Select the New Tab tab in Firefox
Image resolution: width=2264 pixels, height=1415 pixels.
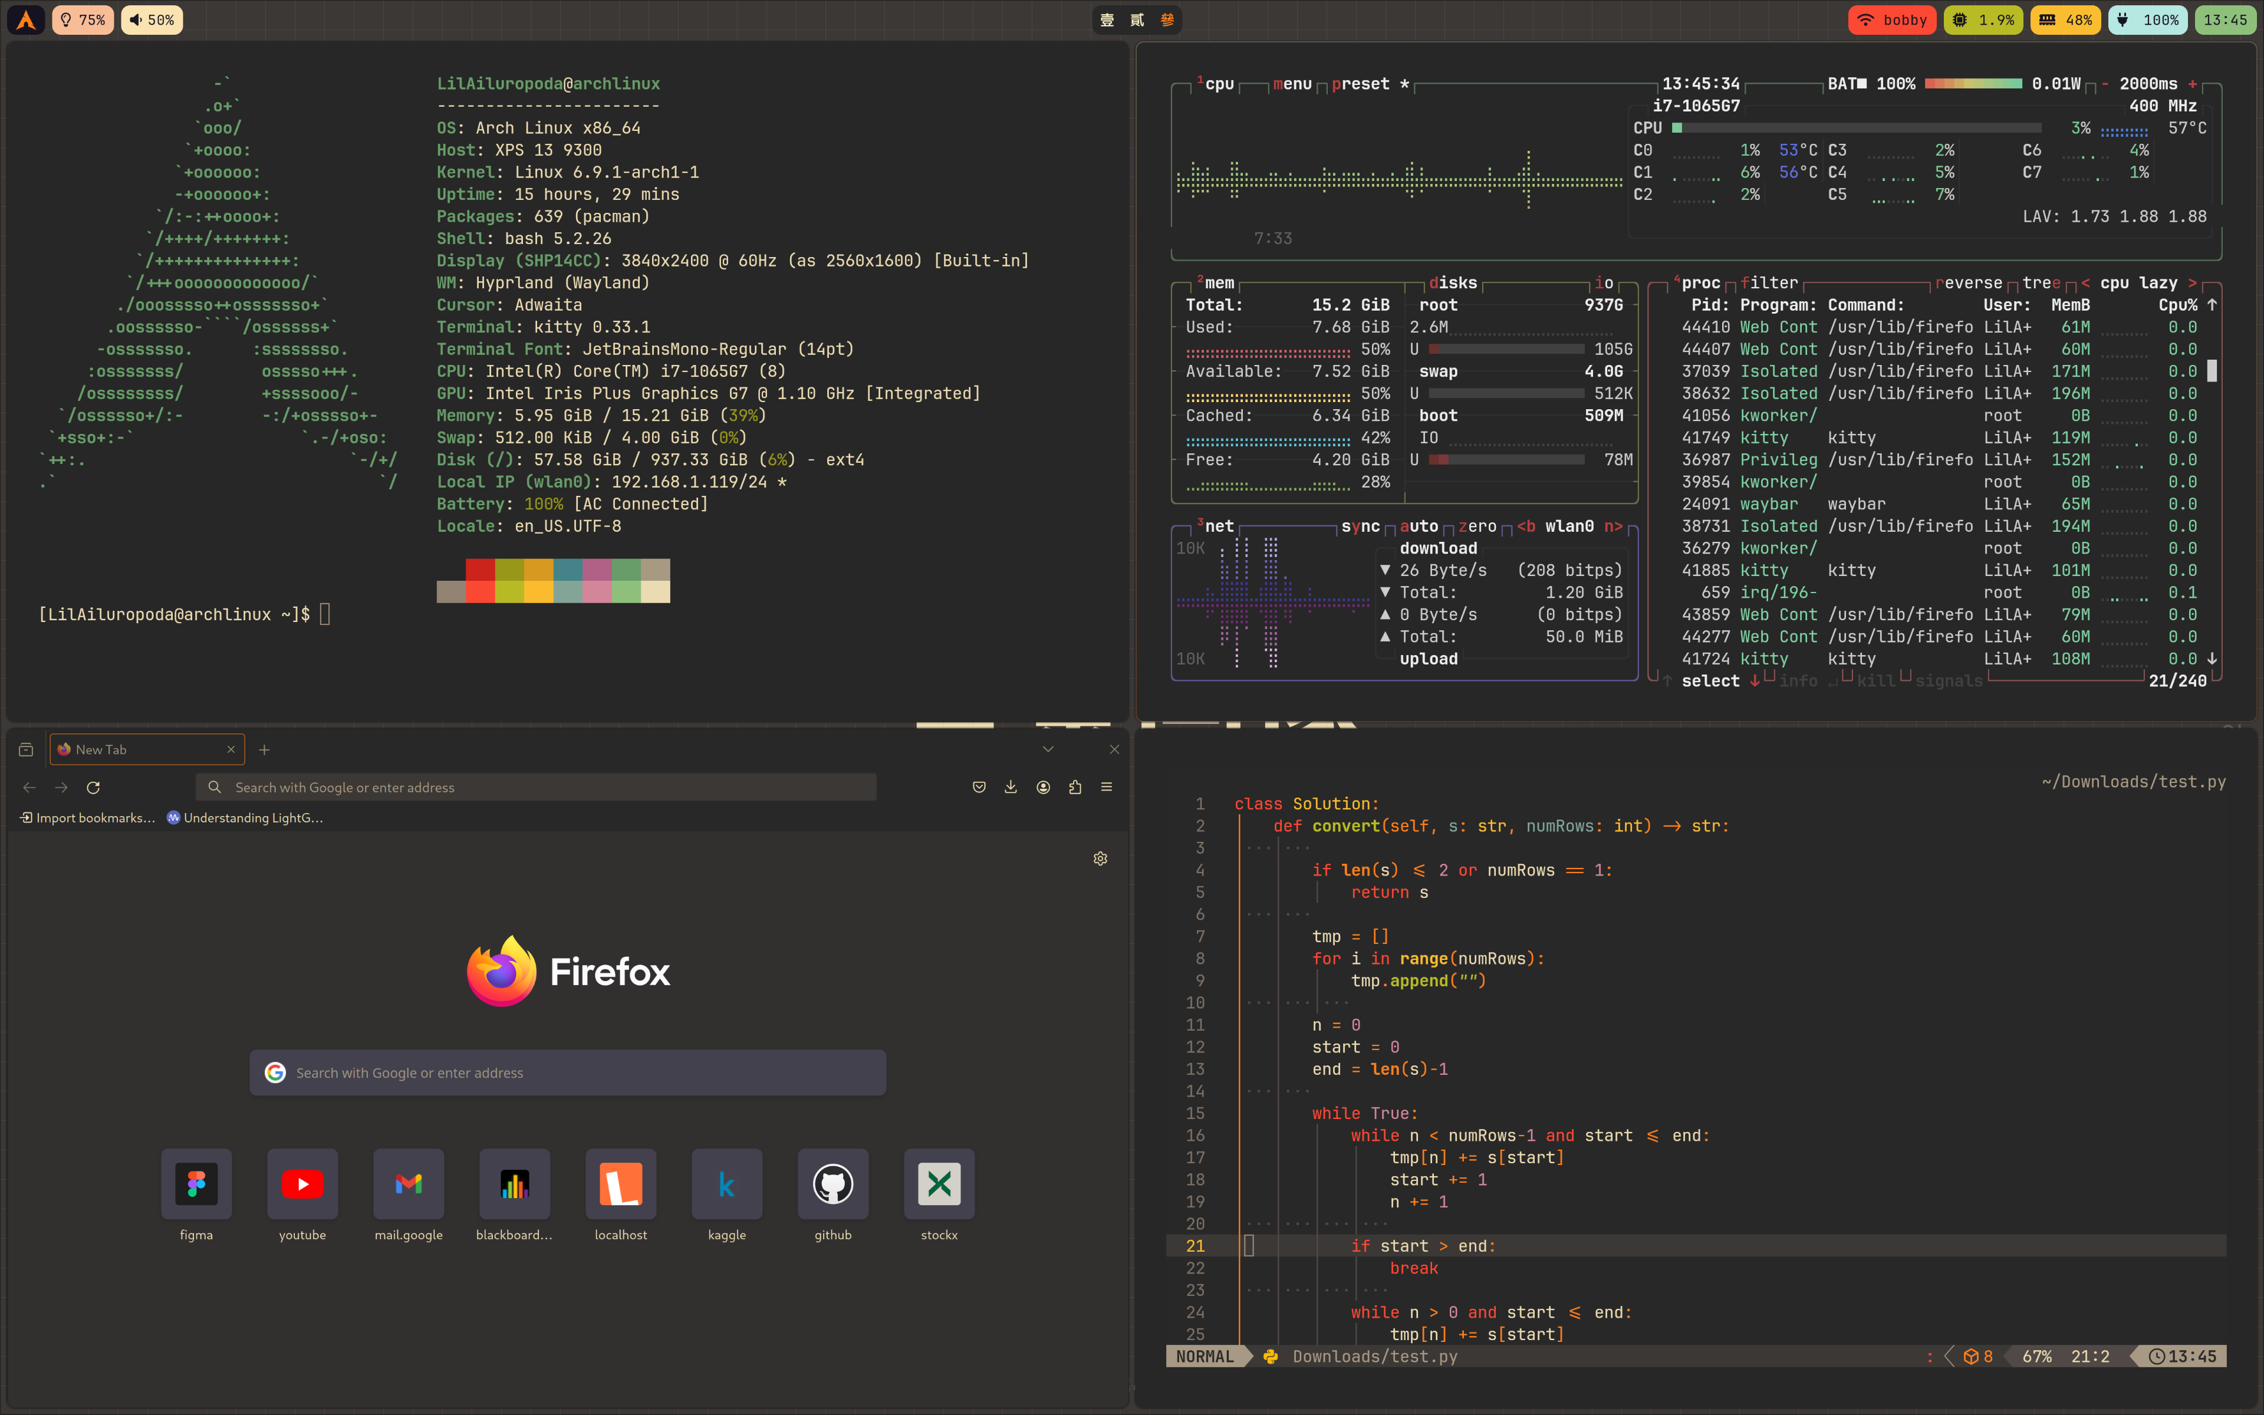pos(147,749)
